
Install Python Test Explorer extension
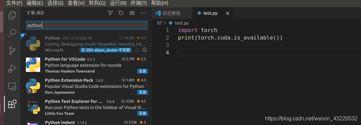(143, 113)
